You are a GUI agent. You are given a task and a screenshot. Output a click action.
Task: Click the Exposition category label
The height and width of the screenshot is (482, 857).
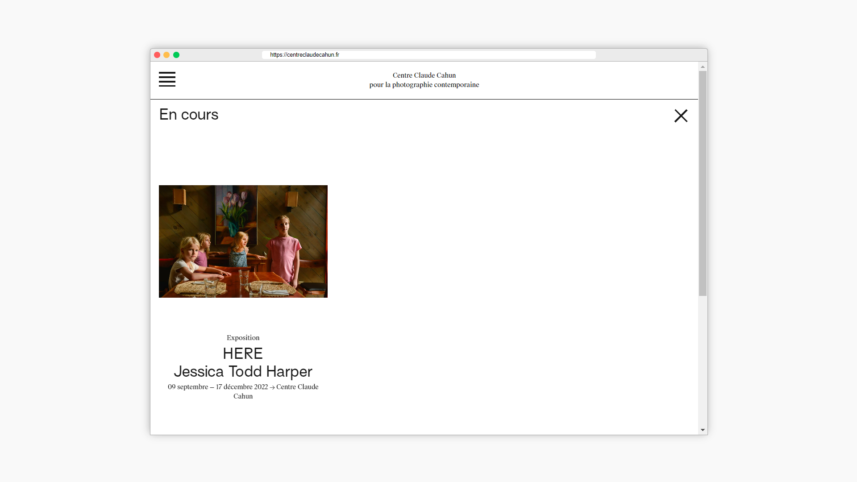tap(243, 338)
